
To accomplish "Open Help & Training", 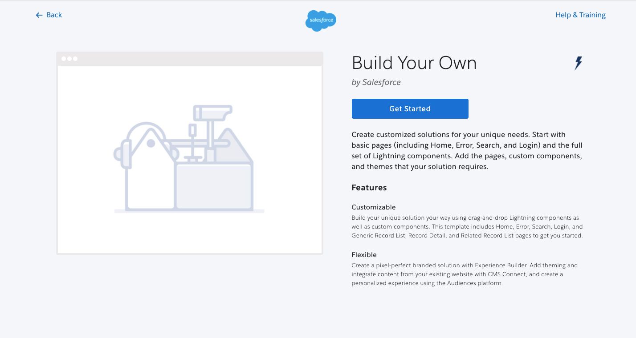I will tap(580, 15).
